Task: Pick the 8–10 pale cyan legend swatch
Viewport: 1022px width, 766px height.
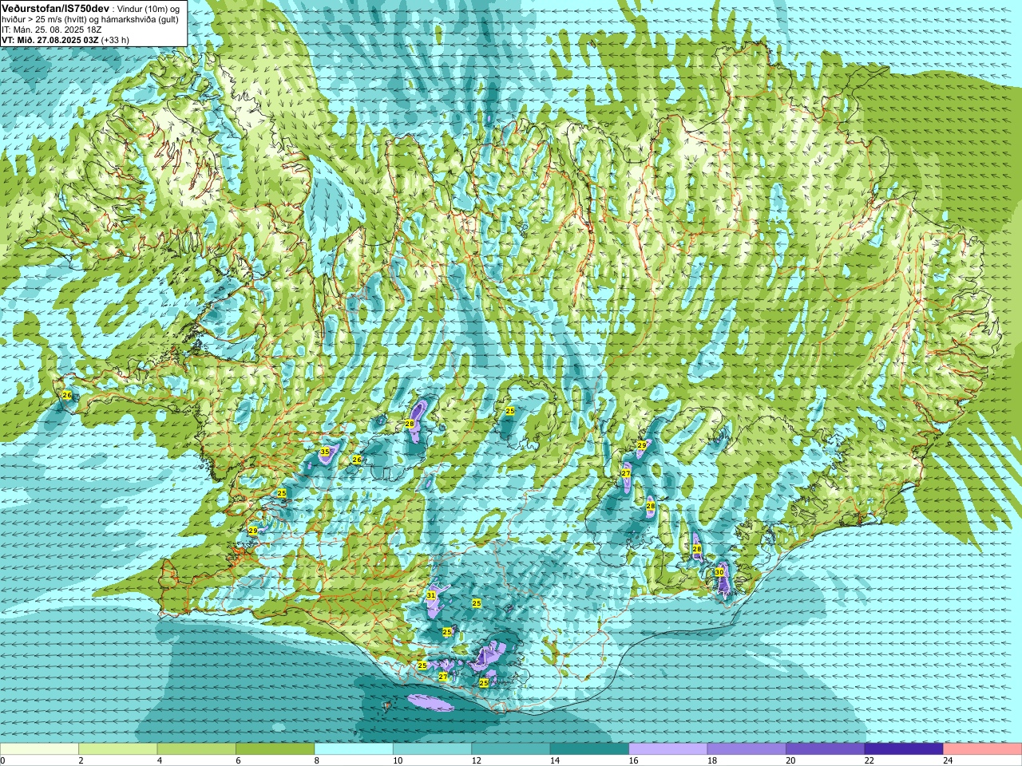Action: pos(354,749)
